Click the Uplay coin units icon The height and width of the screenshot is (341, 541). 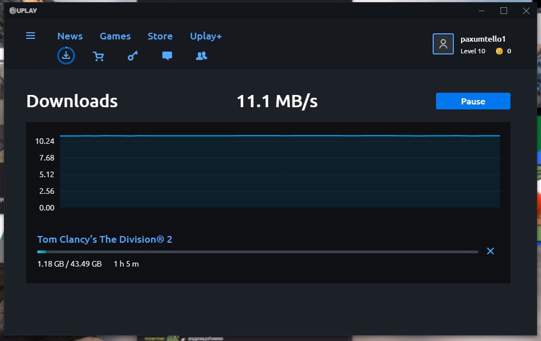(x=499, y=51)
